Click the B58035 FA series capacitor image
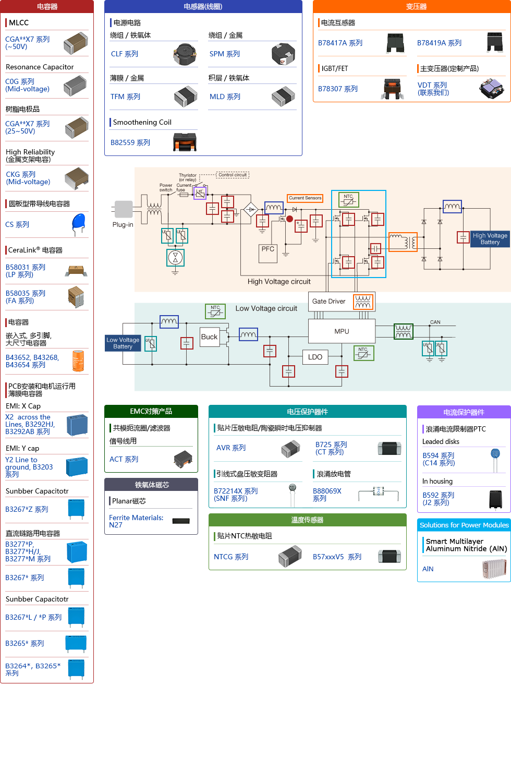The width and height of the screenshot is (511, 757). tap(76, 297)
